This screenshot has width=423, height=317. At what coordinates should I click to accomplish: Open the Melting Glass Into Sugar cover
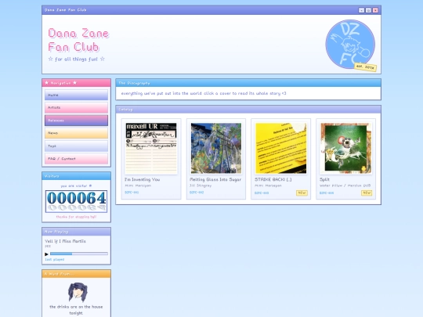(216, 148)
